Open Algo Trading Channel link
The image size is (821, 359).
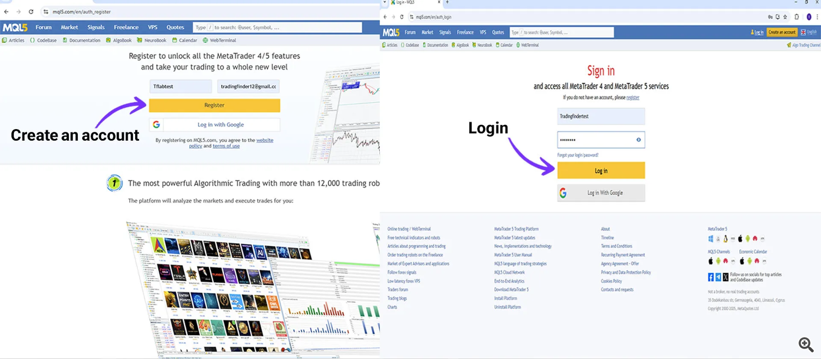803,45
